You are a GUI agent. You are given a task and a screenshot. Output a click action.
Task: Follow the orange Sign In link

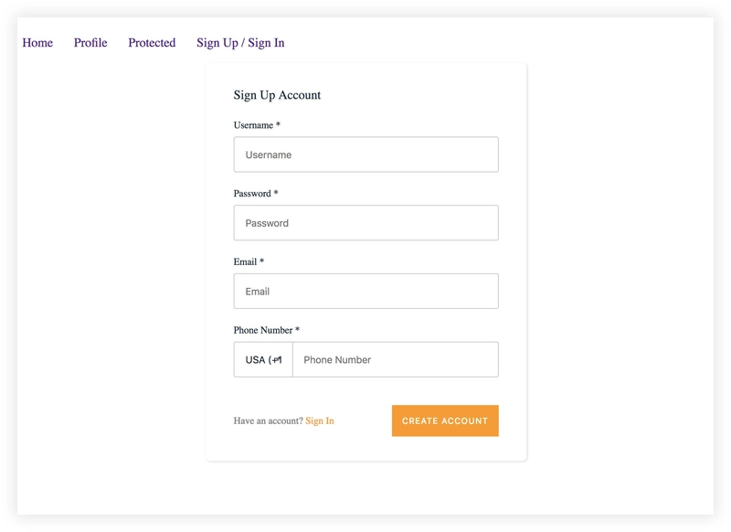(319, 420)
